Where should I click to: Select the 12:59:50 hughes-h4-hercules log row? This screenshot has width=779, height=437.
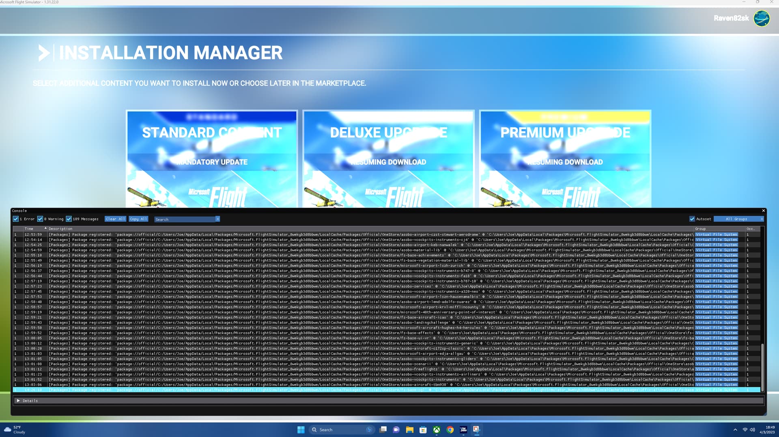(x=387, y=328)
